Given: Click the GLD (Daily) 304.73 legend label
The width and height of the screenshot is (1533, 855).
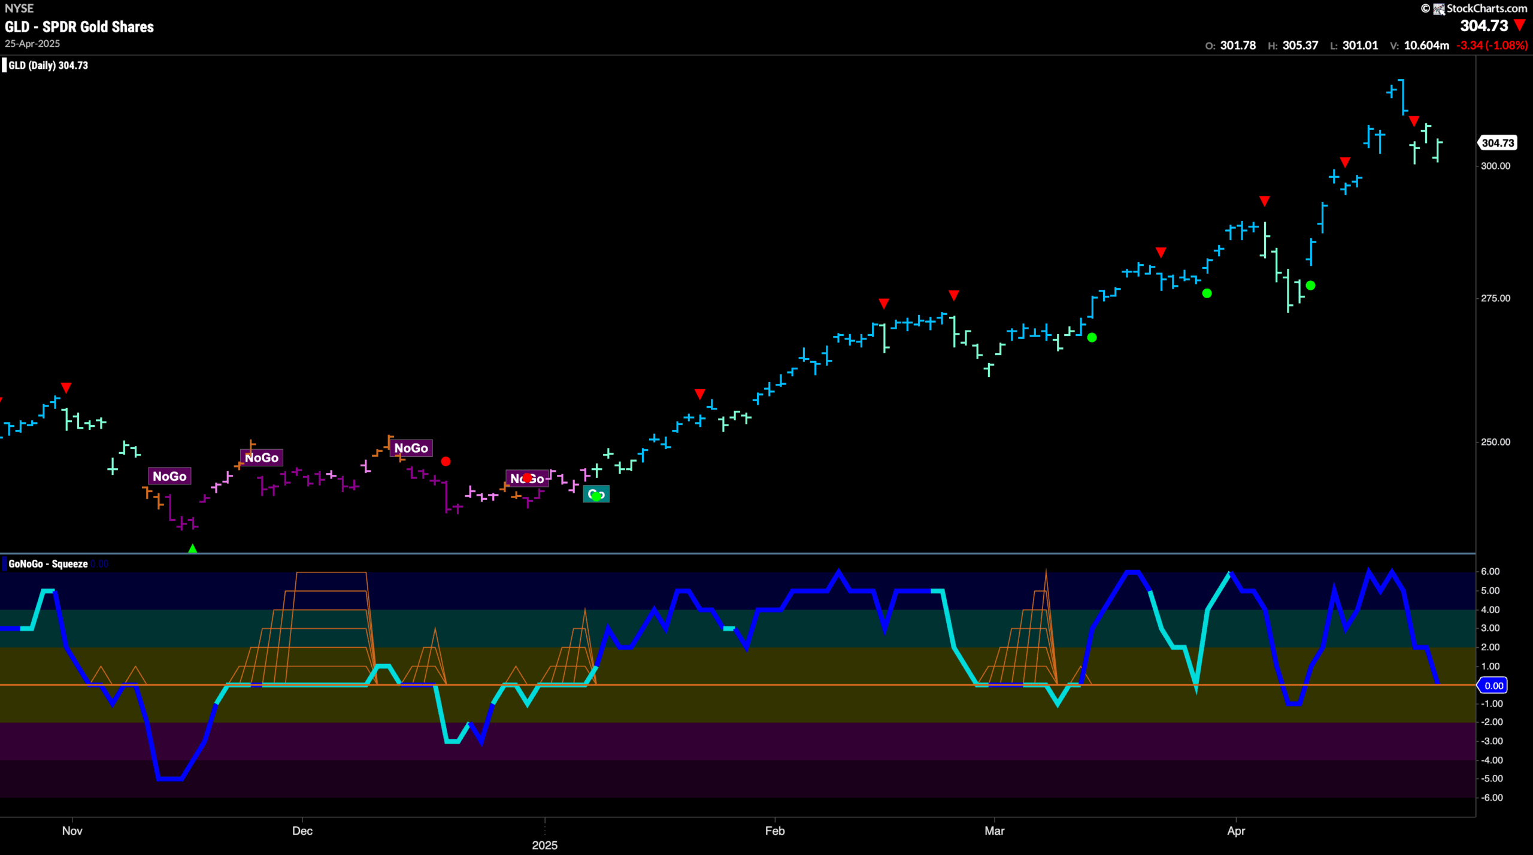Looking at the screenshot, I should click(x=48, y=65).
